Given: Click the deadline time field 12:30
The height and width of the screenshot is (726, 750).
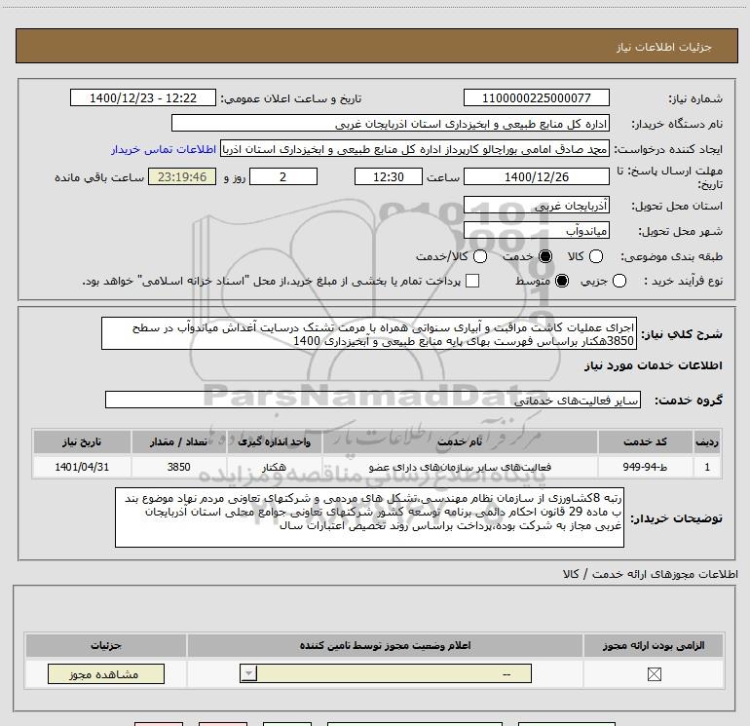Looking at the screenshot, I should click(389, 176).
